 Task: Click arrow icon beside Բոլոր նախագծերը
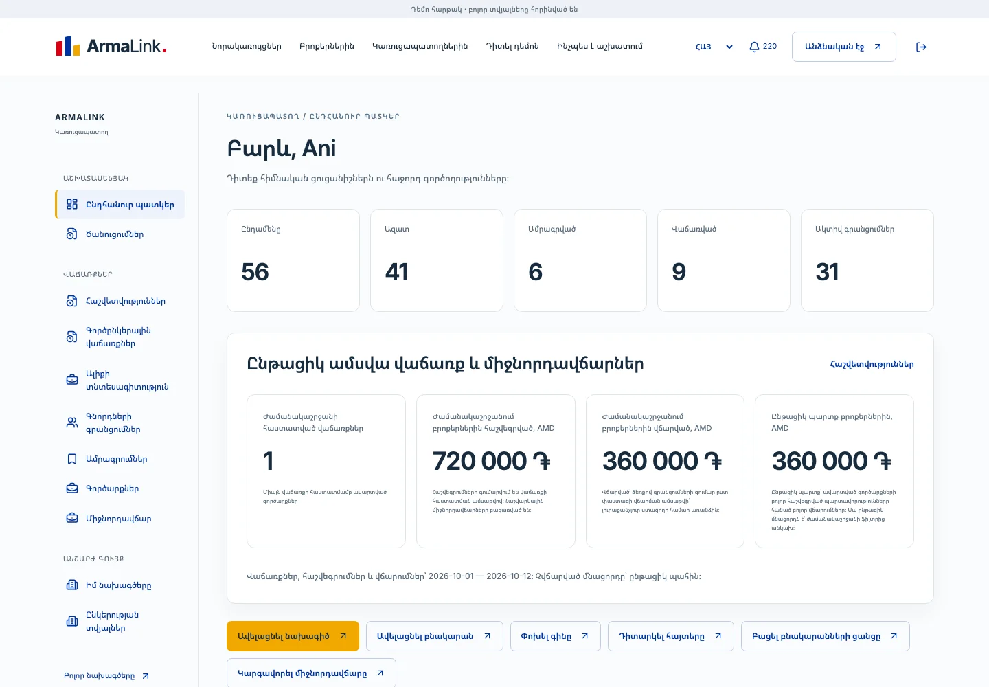click(146, 676)
